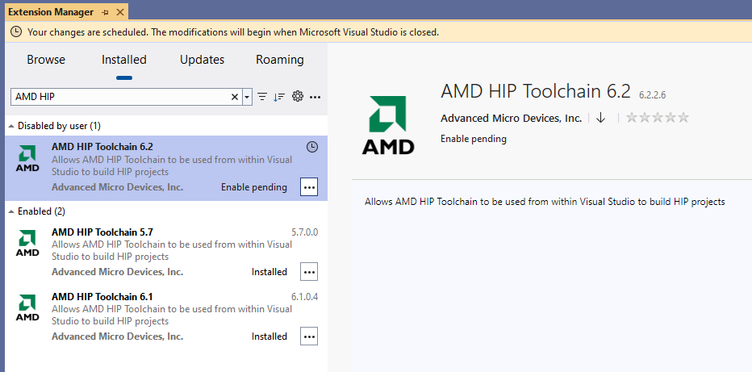Click the large AMD logo in details pane
This screenshot has width=752, height=372.
tap(387, 125)
